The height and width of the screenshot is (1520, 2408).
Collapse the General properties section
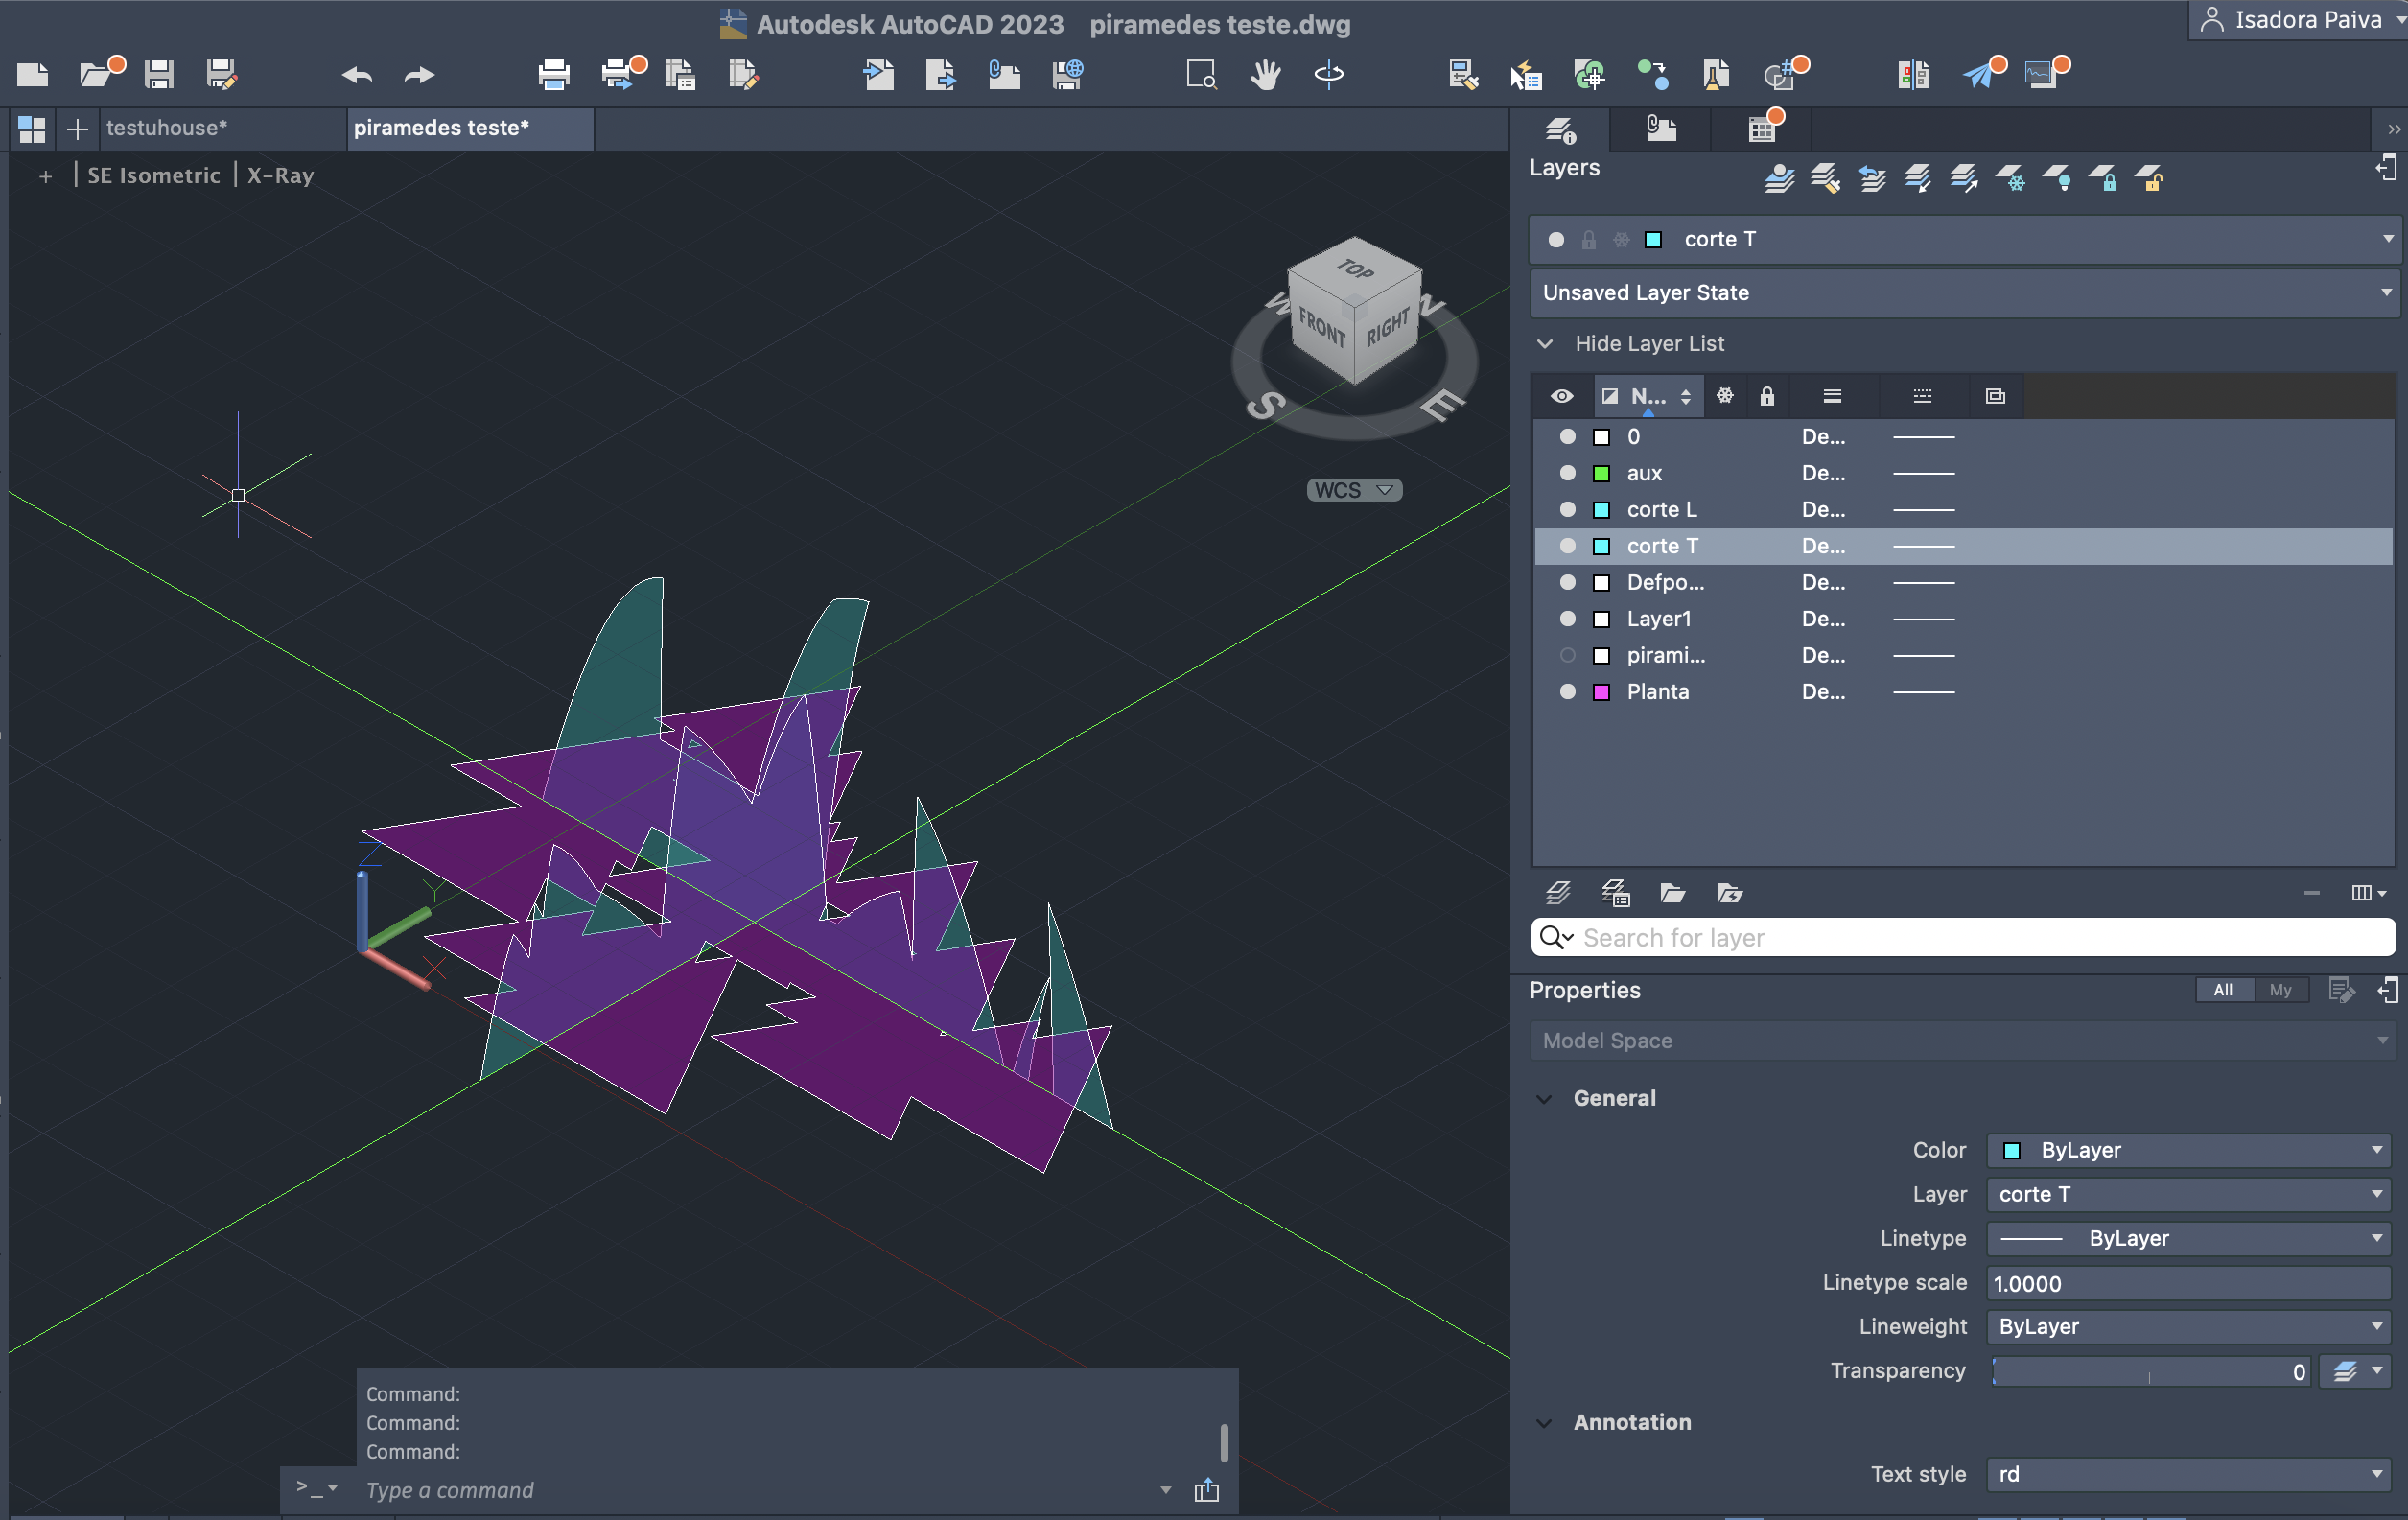click(1544, 1098)
